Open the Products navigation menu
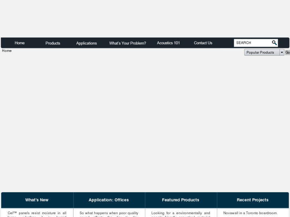This screenshot has width=290, height=217. (53, 43)
